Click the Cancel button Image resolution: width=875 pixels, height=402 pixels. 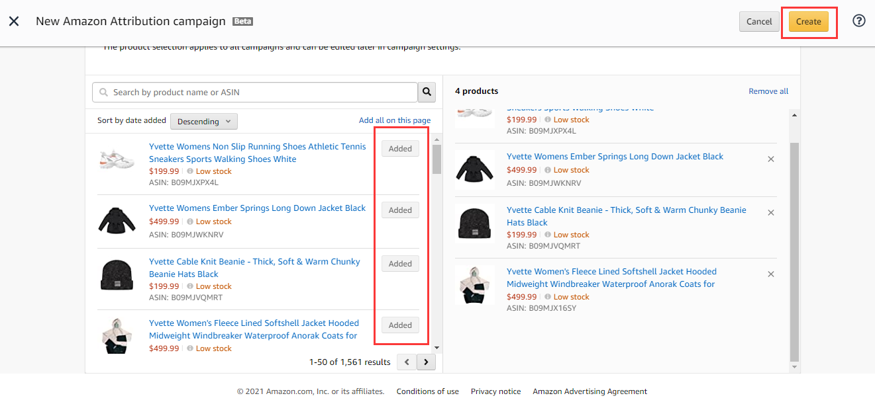coord(759,21)
